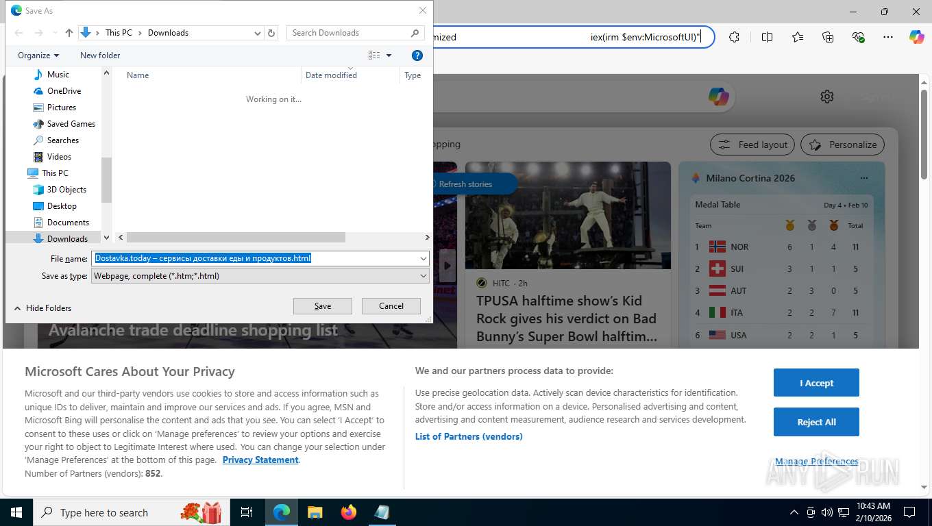932x526 pixels.
Task: Select Videos in the folder tree
Action: 59,157
